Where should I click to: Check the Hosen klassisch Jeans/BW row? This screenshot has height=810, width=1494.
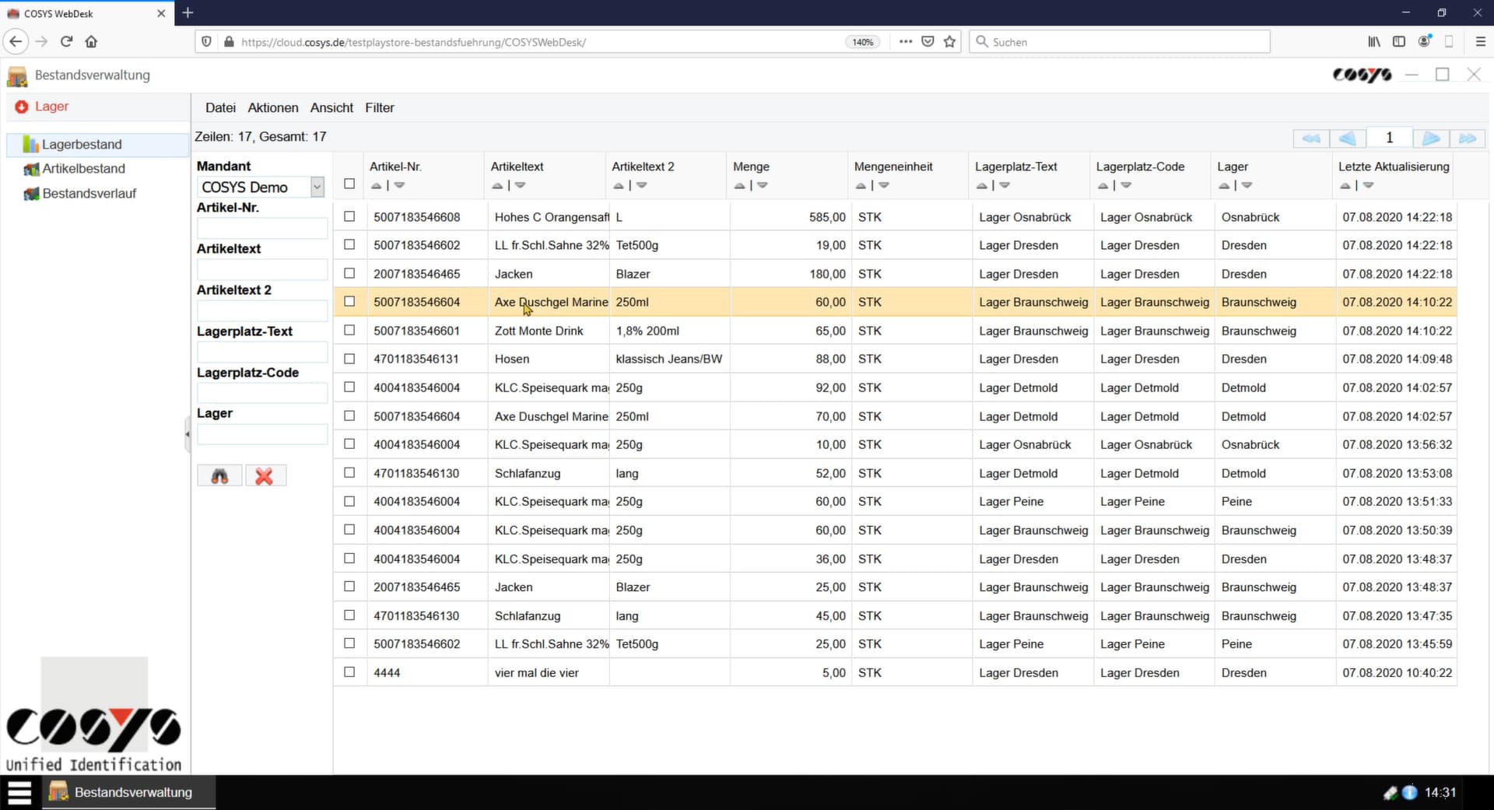point(349,359)
